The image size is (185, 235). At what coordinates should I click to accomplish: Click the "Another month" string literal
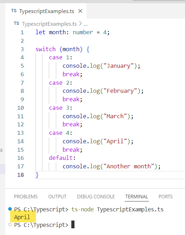tap(129, 166)
